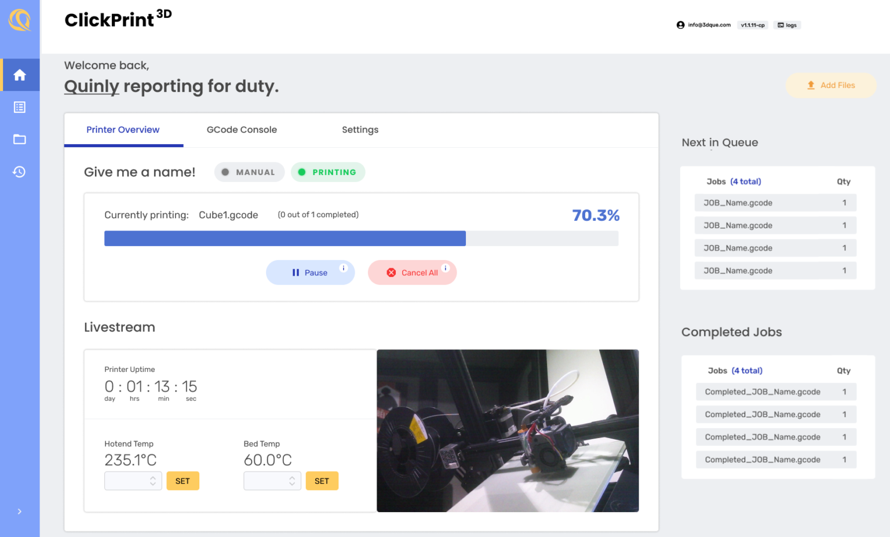Expand the sidebar using bottom chevron
This screenshot has width=890, height=537.
19,512
